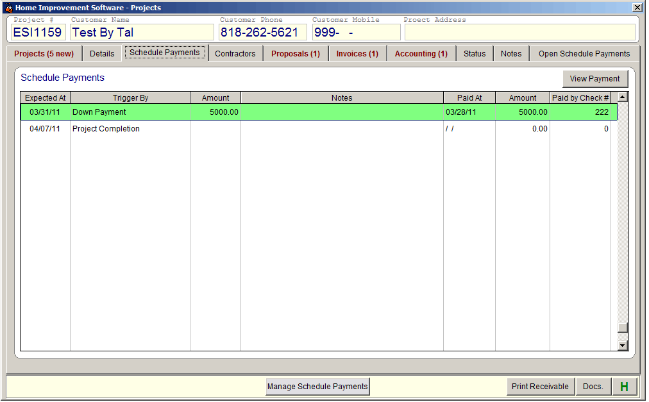Screen dimensions: 649x402
Task: Open the Open Schedule Payments tab
Action: (x=584, y=54)
